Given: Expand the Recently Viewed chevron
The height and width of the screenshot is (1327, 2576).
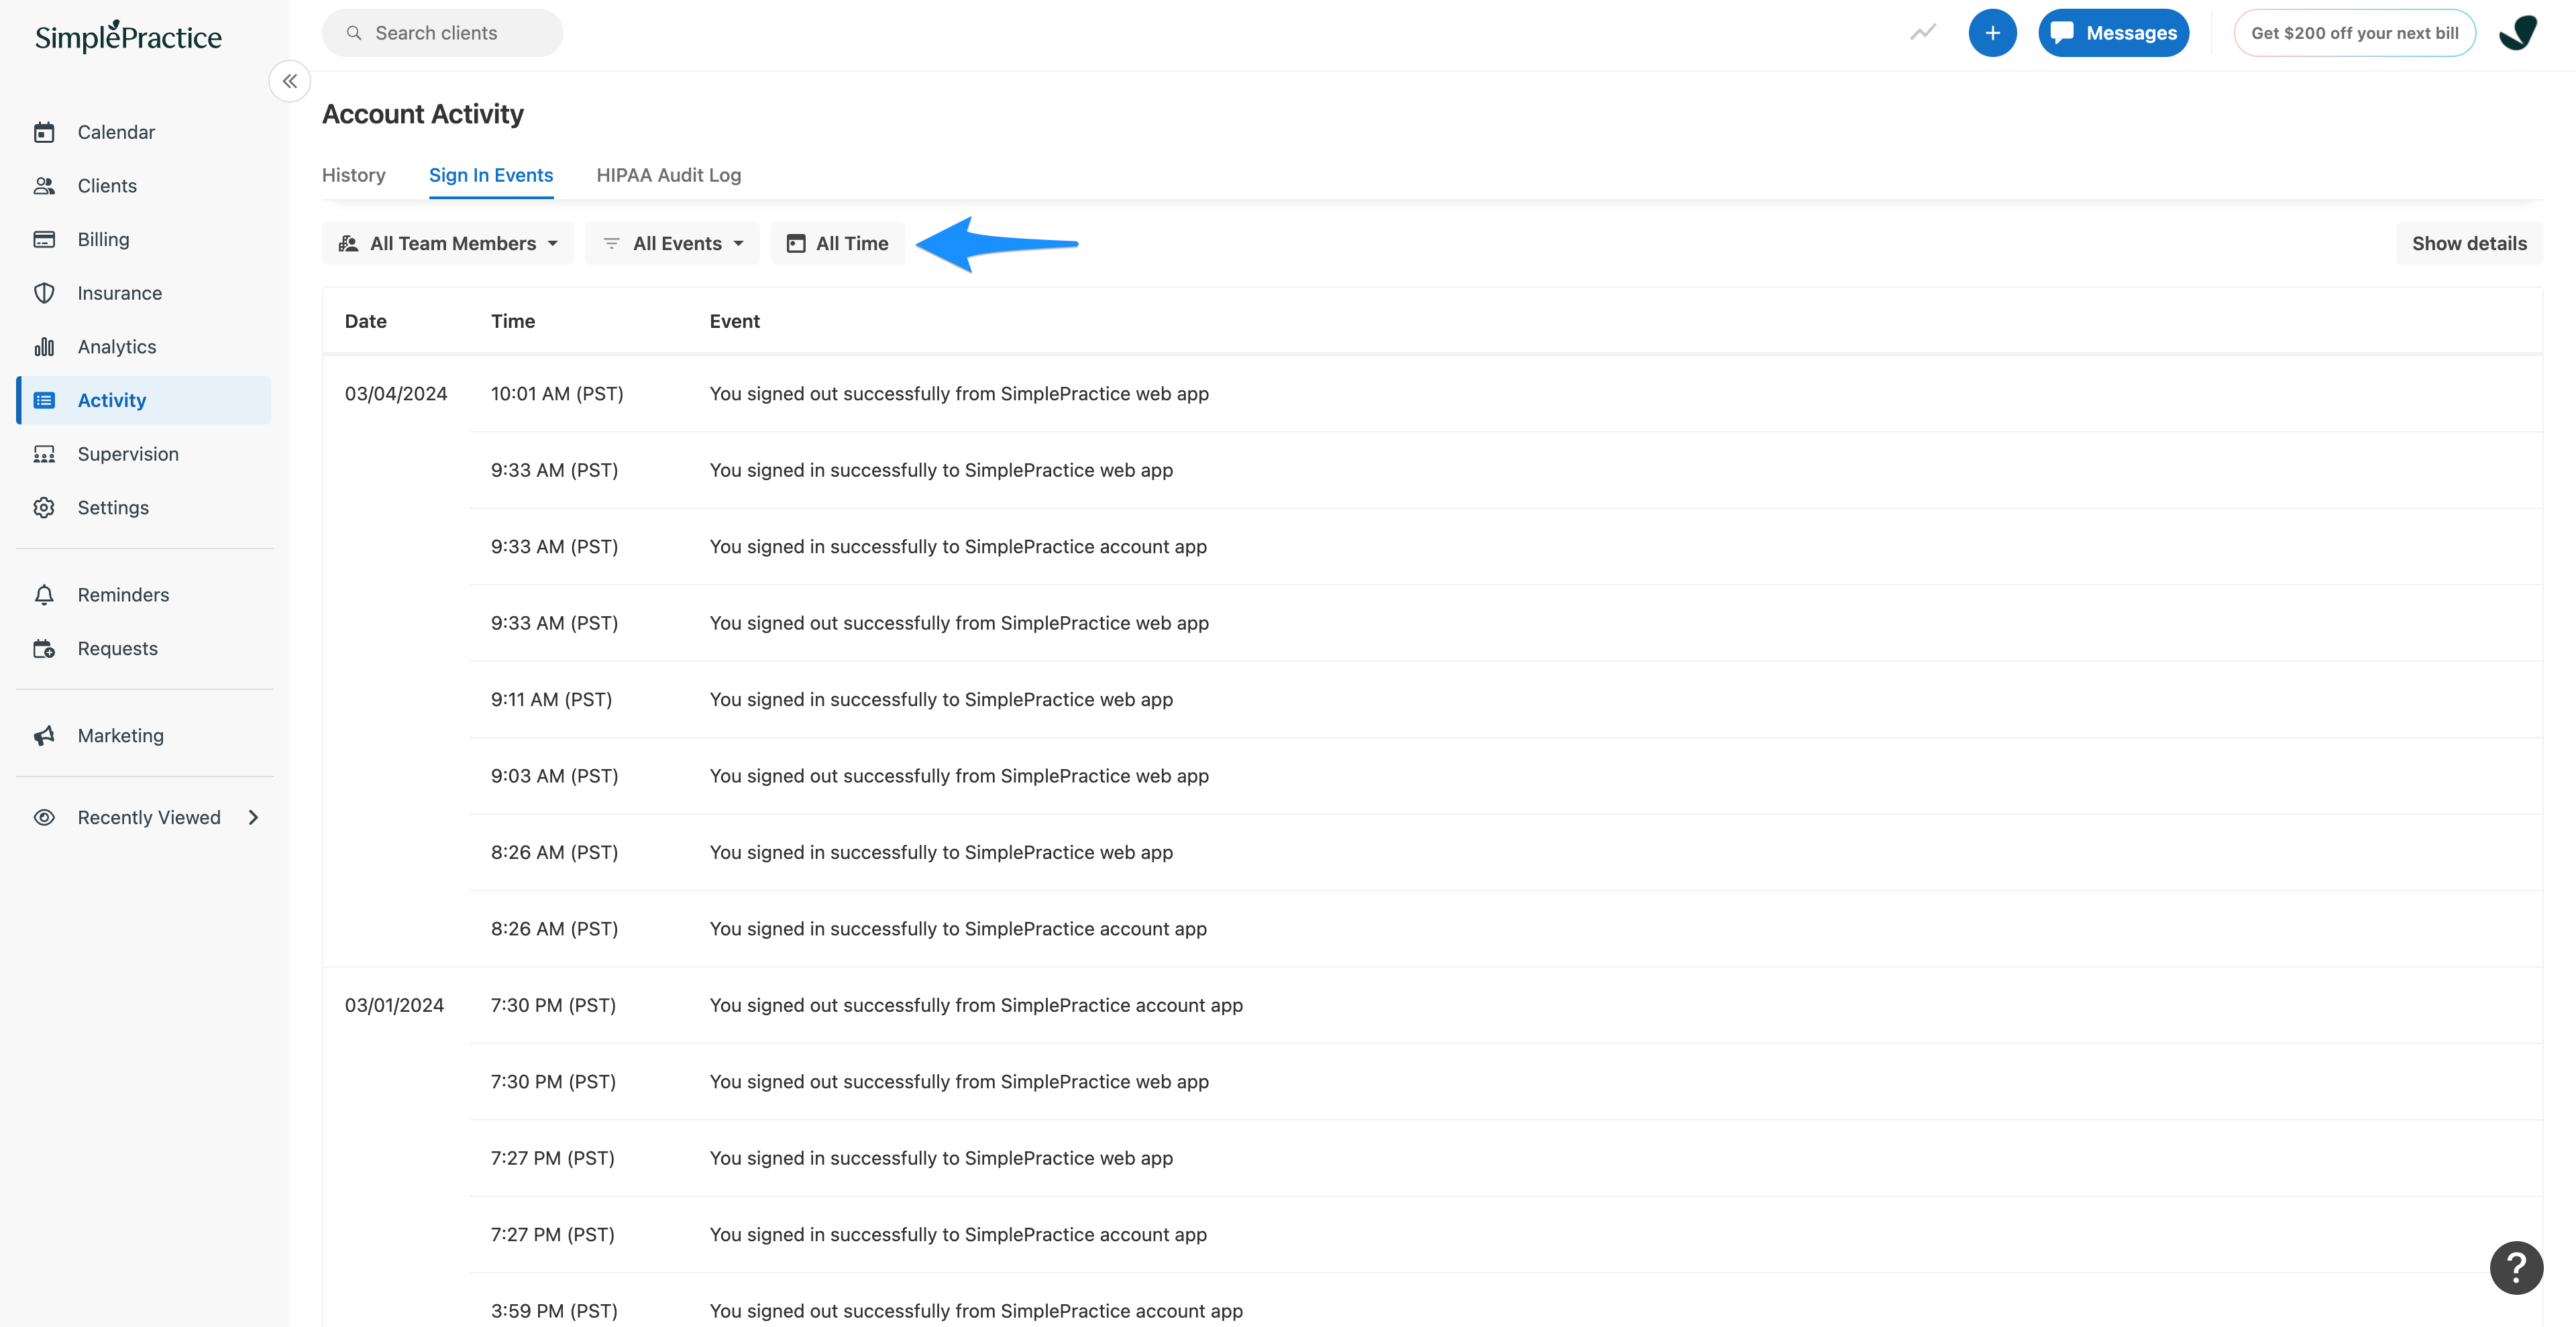Looking at the screenshot, I should point(254,817).
